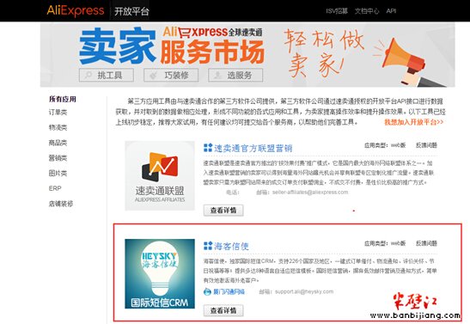The width and height of the screenshot is (470, 324).
Task: Click the 卖家服务市场 banner title
Action: click(172, 46)
